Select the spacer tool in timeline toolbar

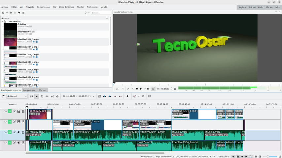click(47, 96)
